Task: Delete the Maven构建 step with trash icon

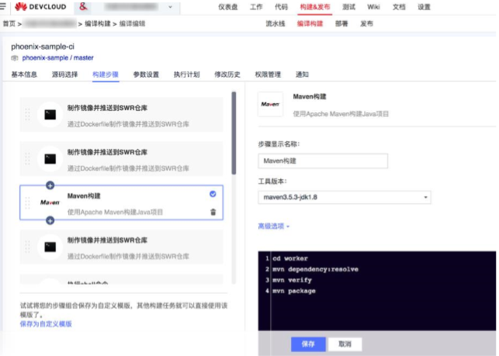Action: point(213,212)
